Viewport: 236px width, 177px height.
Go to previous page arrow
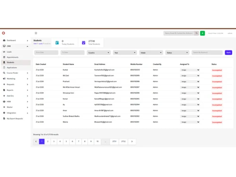click(36, 142)
